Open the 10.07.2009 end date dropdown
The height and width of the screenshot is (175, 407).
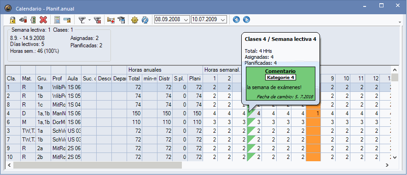click(222, 20)
